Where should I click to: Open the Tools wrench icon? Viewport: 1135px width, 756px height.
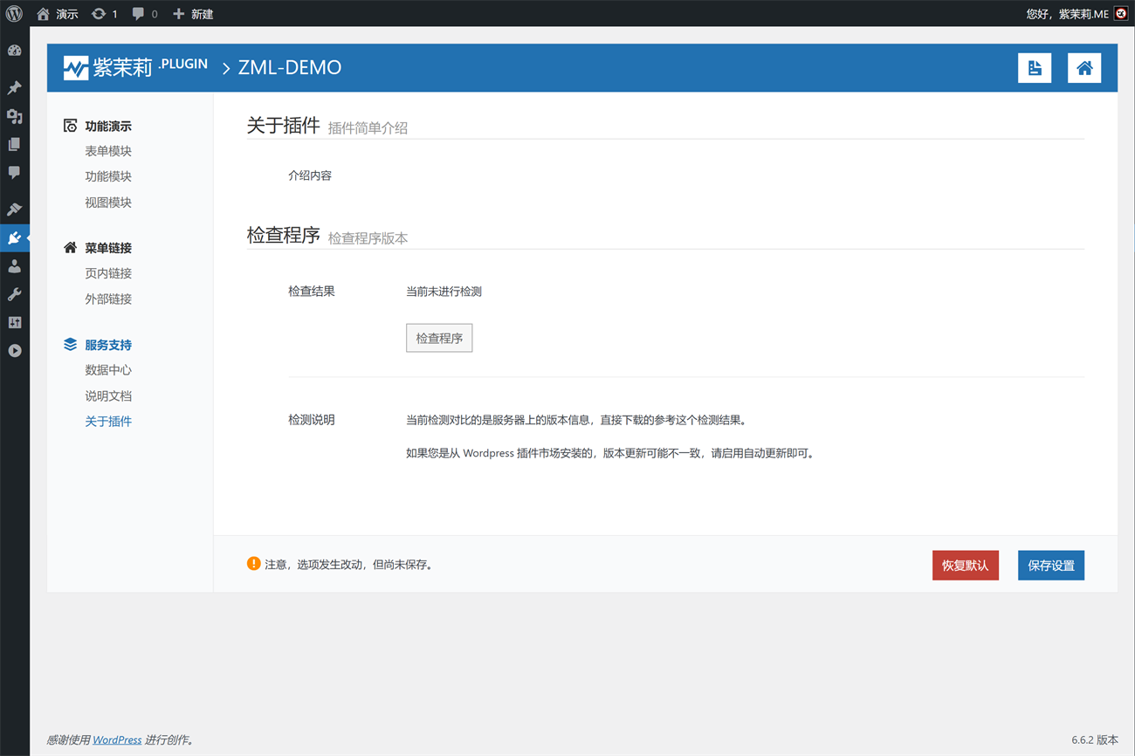point(14,294)
